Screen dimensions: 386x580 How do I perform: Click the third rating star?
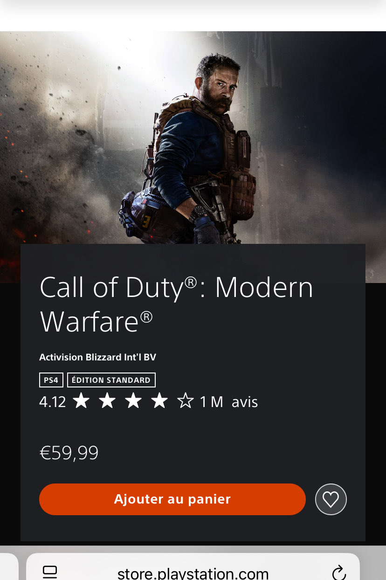tap(133, 401)
